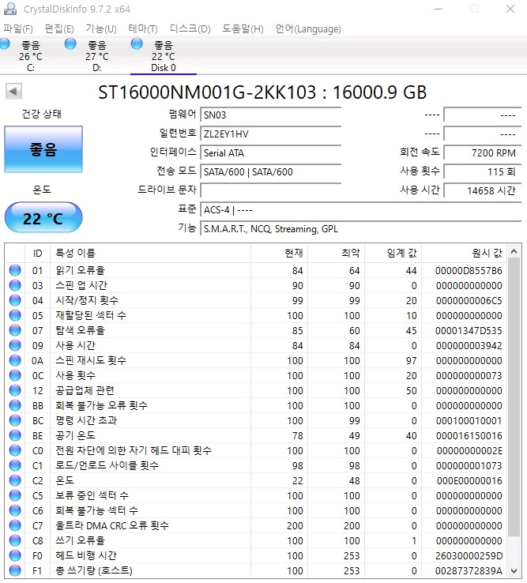Viewport: 527px width, 583px height.
Task: Click the 현재 column header
Action: pos(280,254)
